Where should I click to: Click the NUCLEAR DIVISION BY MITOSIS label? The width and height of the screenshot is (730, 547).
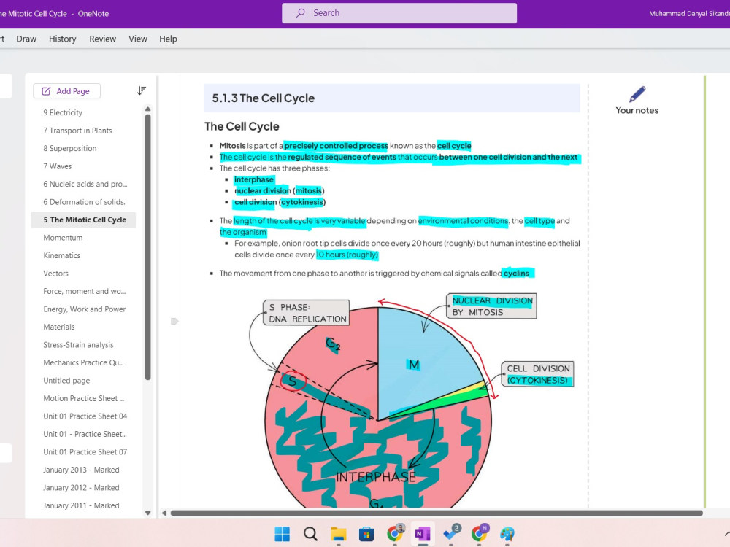coord(491,306)
